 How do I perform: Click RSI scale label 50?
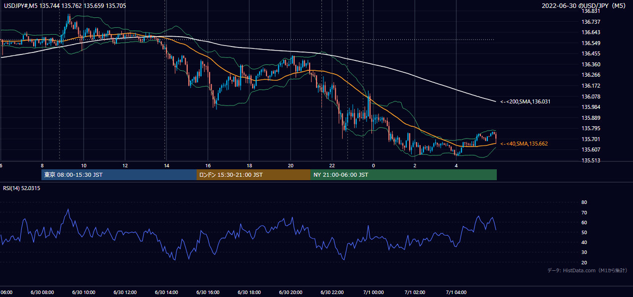pos(584,232)
